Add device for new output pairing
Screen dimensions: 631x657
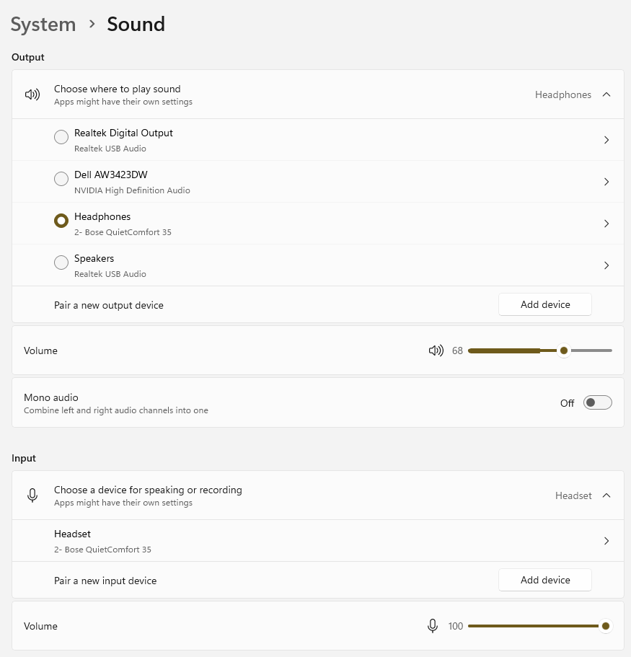pos(544,304)
